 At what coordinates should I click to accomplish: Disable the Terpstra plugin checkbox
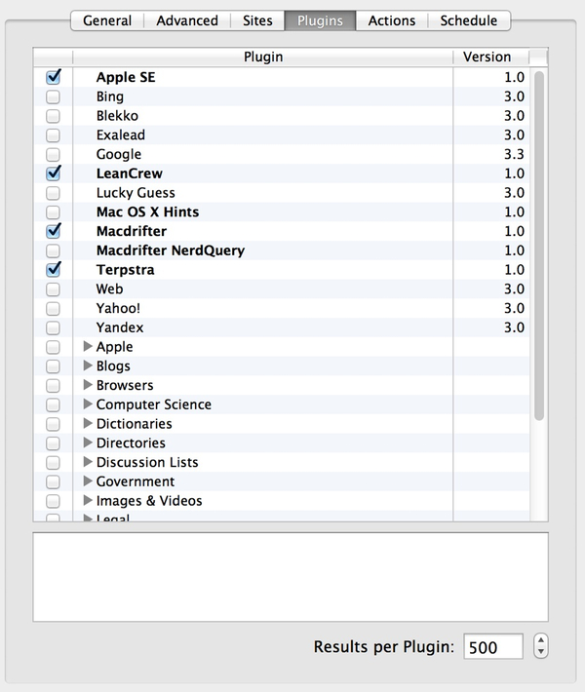coord(53,270)
